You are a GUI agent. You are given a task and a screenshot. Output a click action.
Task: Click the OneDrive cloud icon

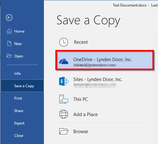coord(64,61)
